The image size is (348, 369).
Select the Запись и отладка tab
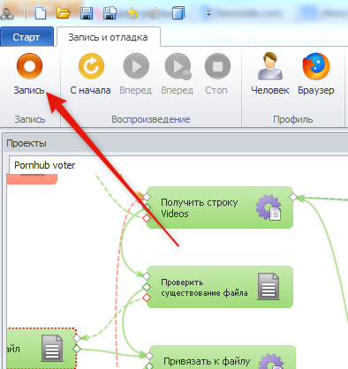(109, 37)
